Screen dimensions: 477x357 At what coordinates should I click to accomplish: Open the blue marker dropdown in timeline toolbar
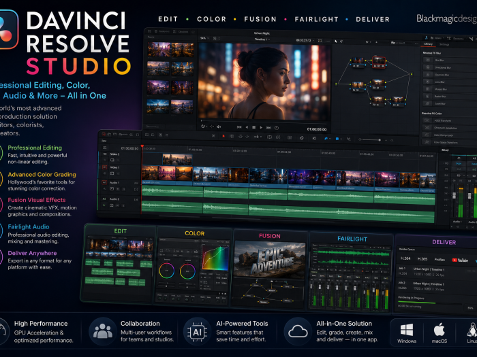pyautogui.click(x=338, y=139)
